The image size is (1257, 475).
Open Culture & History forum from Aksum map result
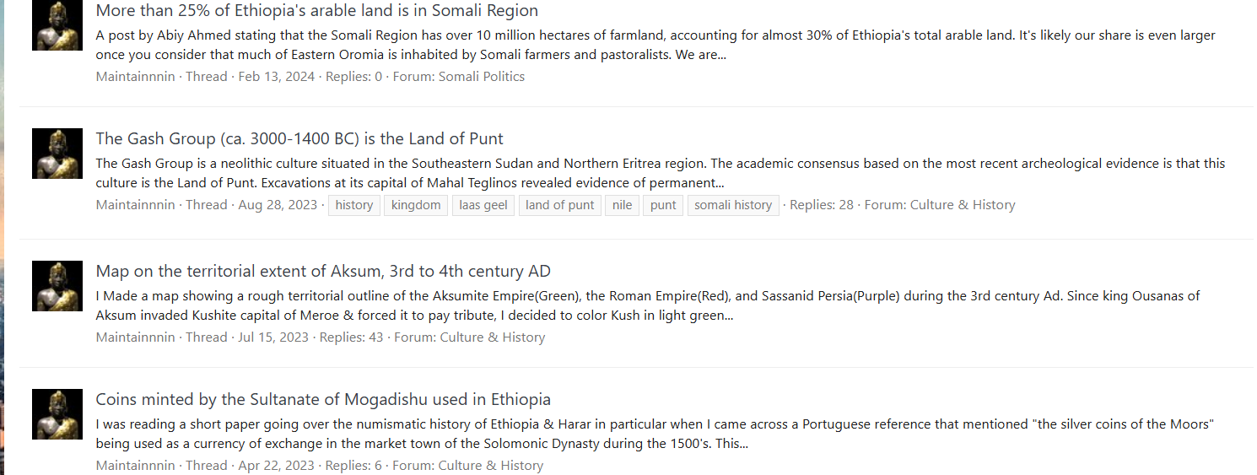coord(492,337)
